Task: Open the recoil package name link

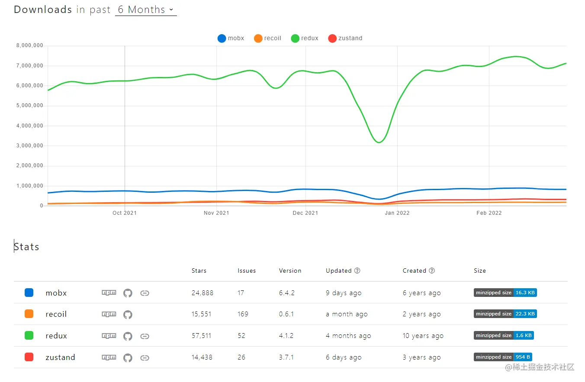Action: (x=56, y=315)
